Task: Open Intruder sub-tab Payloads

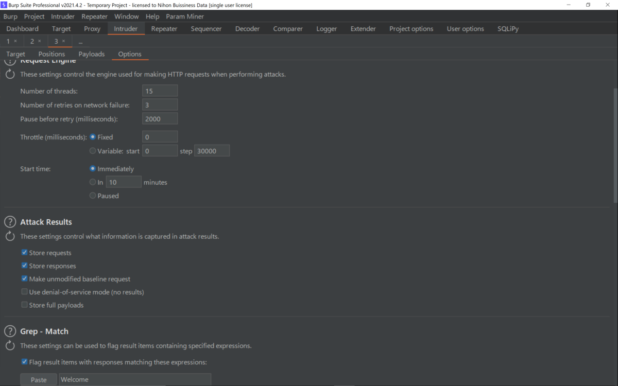Action: click(92, 54)
